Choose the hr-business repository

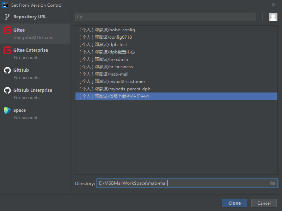(x=176, y=67)
